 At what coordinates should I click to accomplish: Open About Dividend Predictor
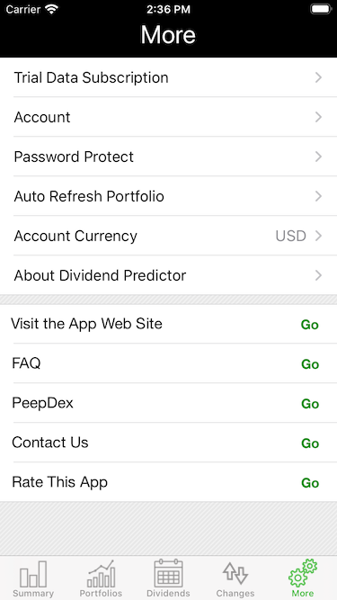[x=169, y=275]
